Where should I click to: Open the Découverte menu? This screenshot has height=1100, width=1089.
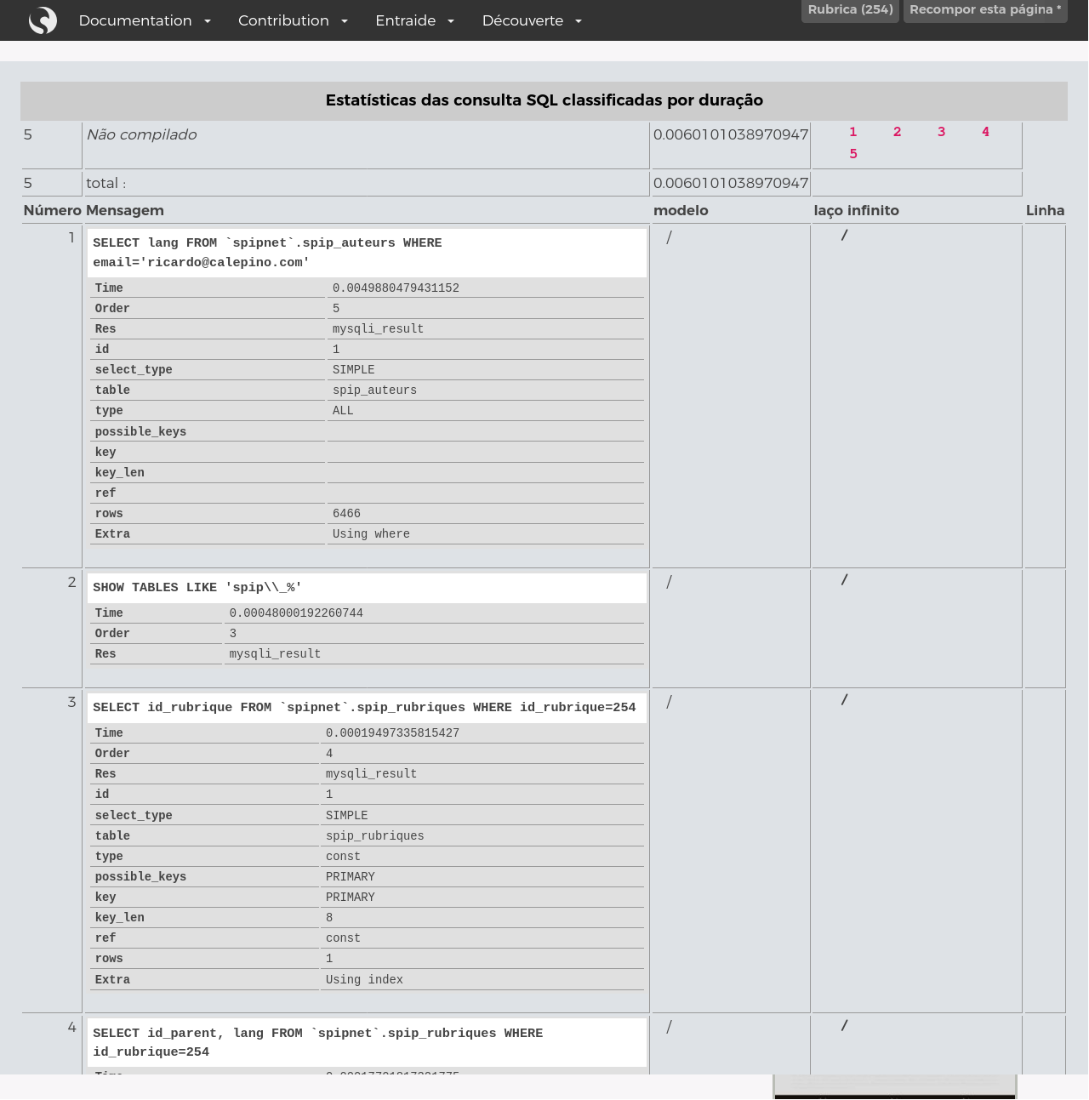(x=532, y=20)
